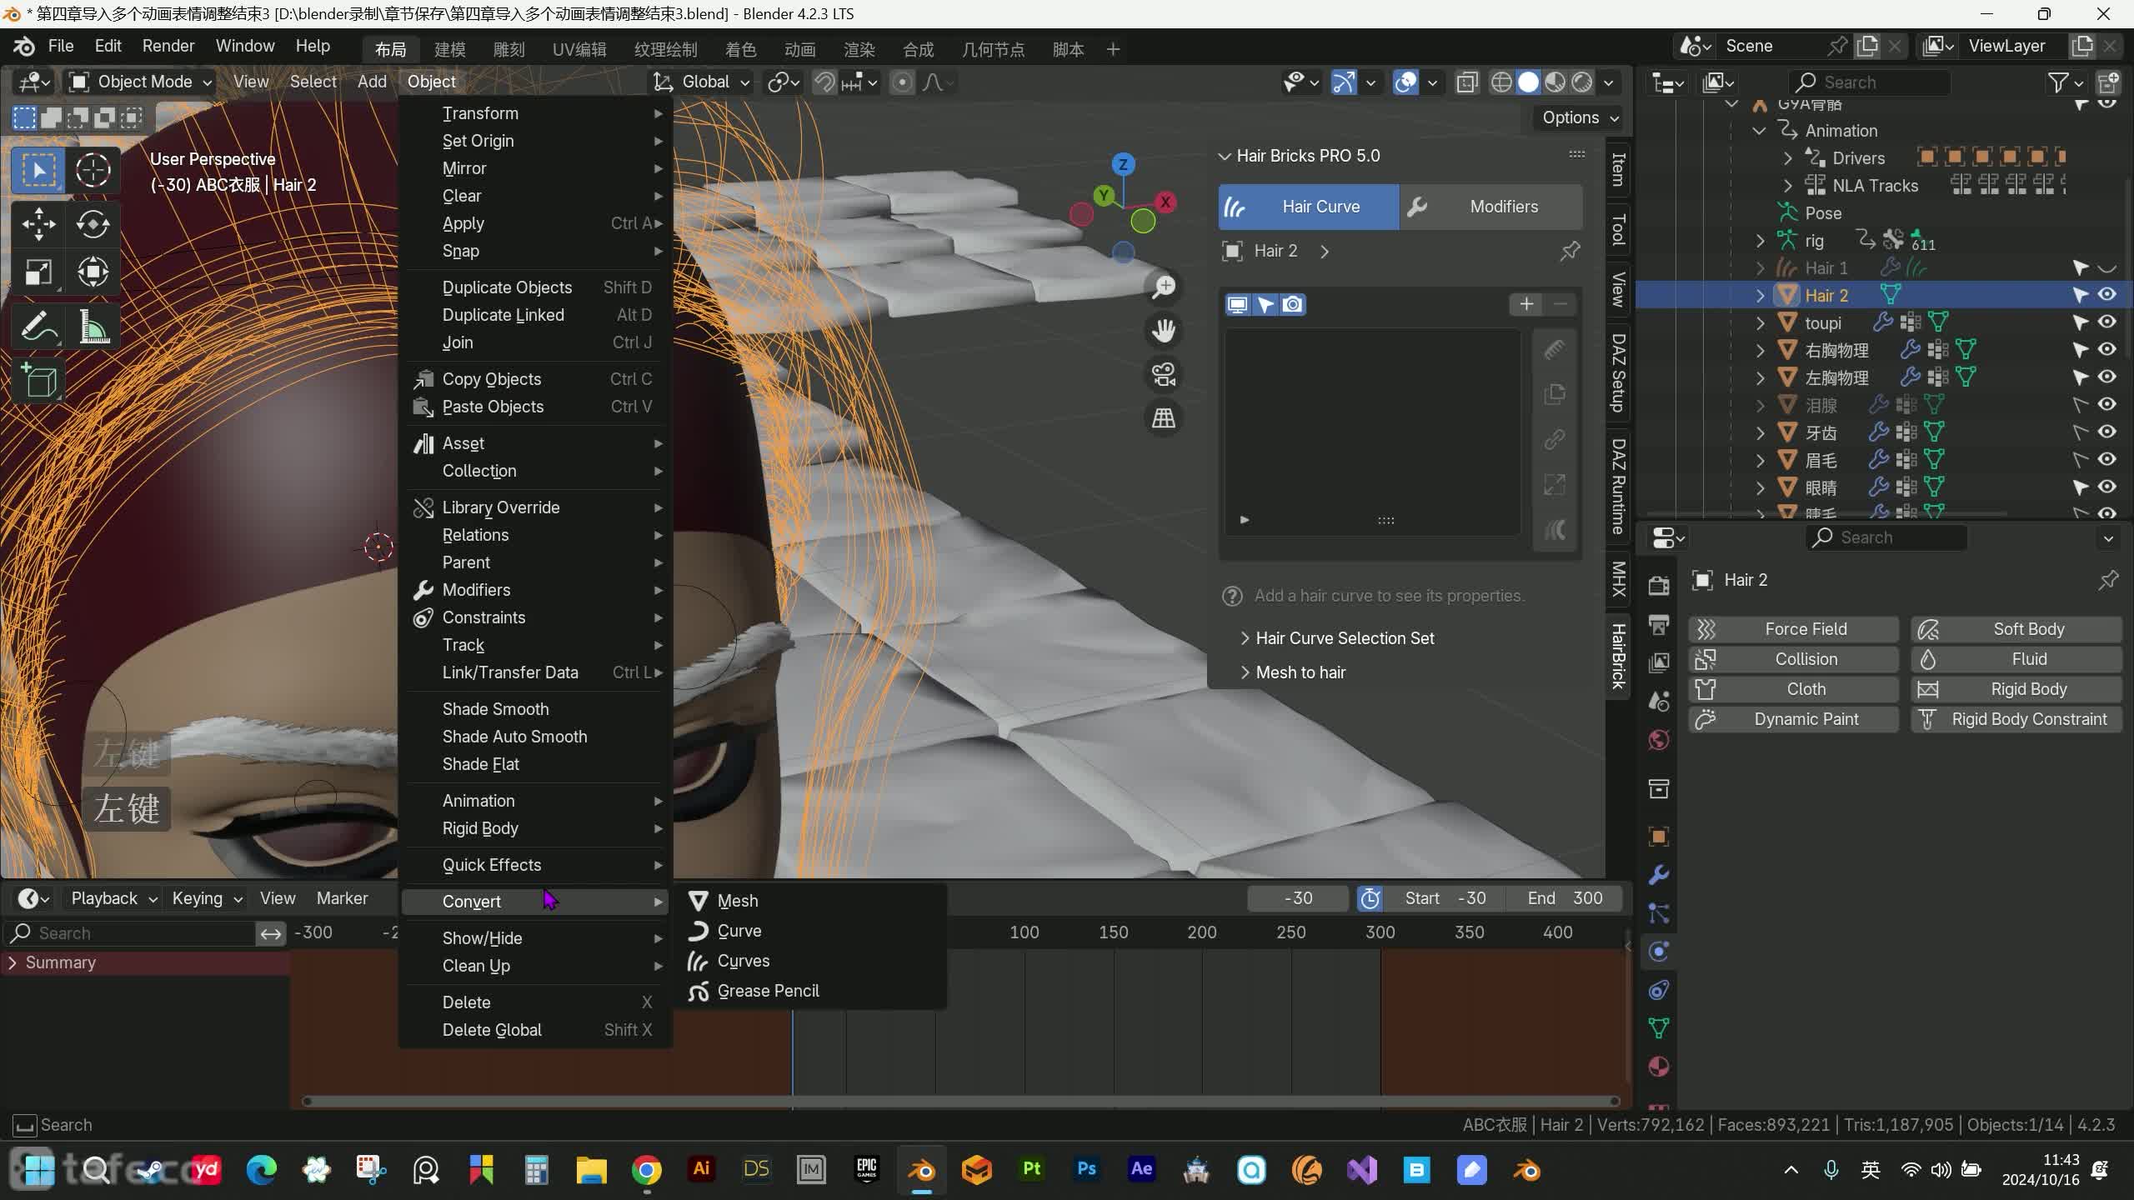
Task: Open Photoshop from the taskbar
Action: [x=1086, y=1169]
